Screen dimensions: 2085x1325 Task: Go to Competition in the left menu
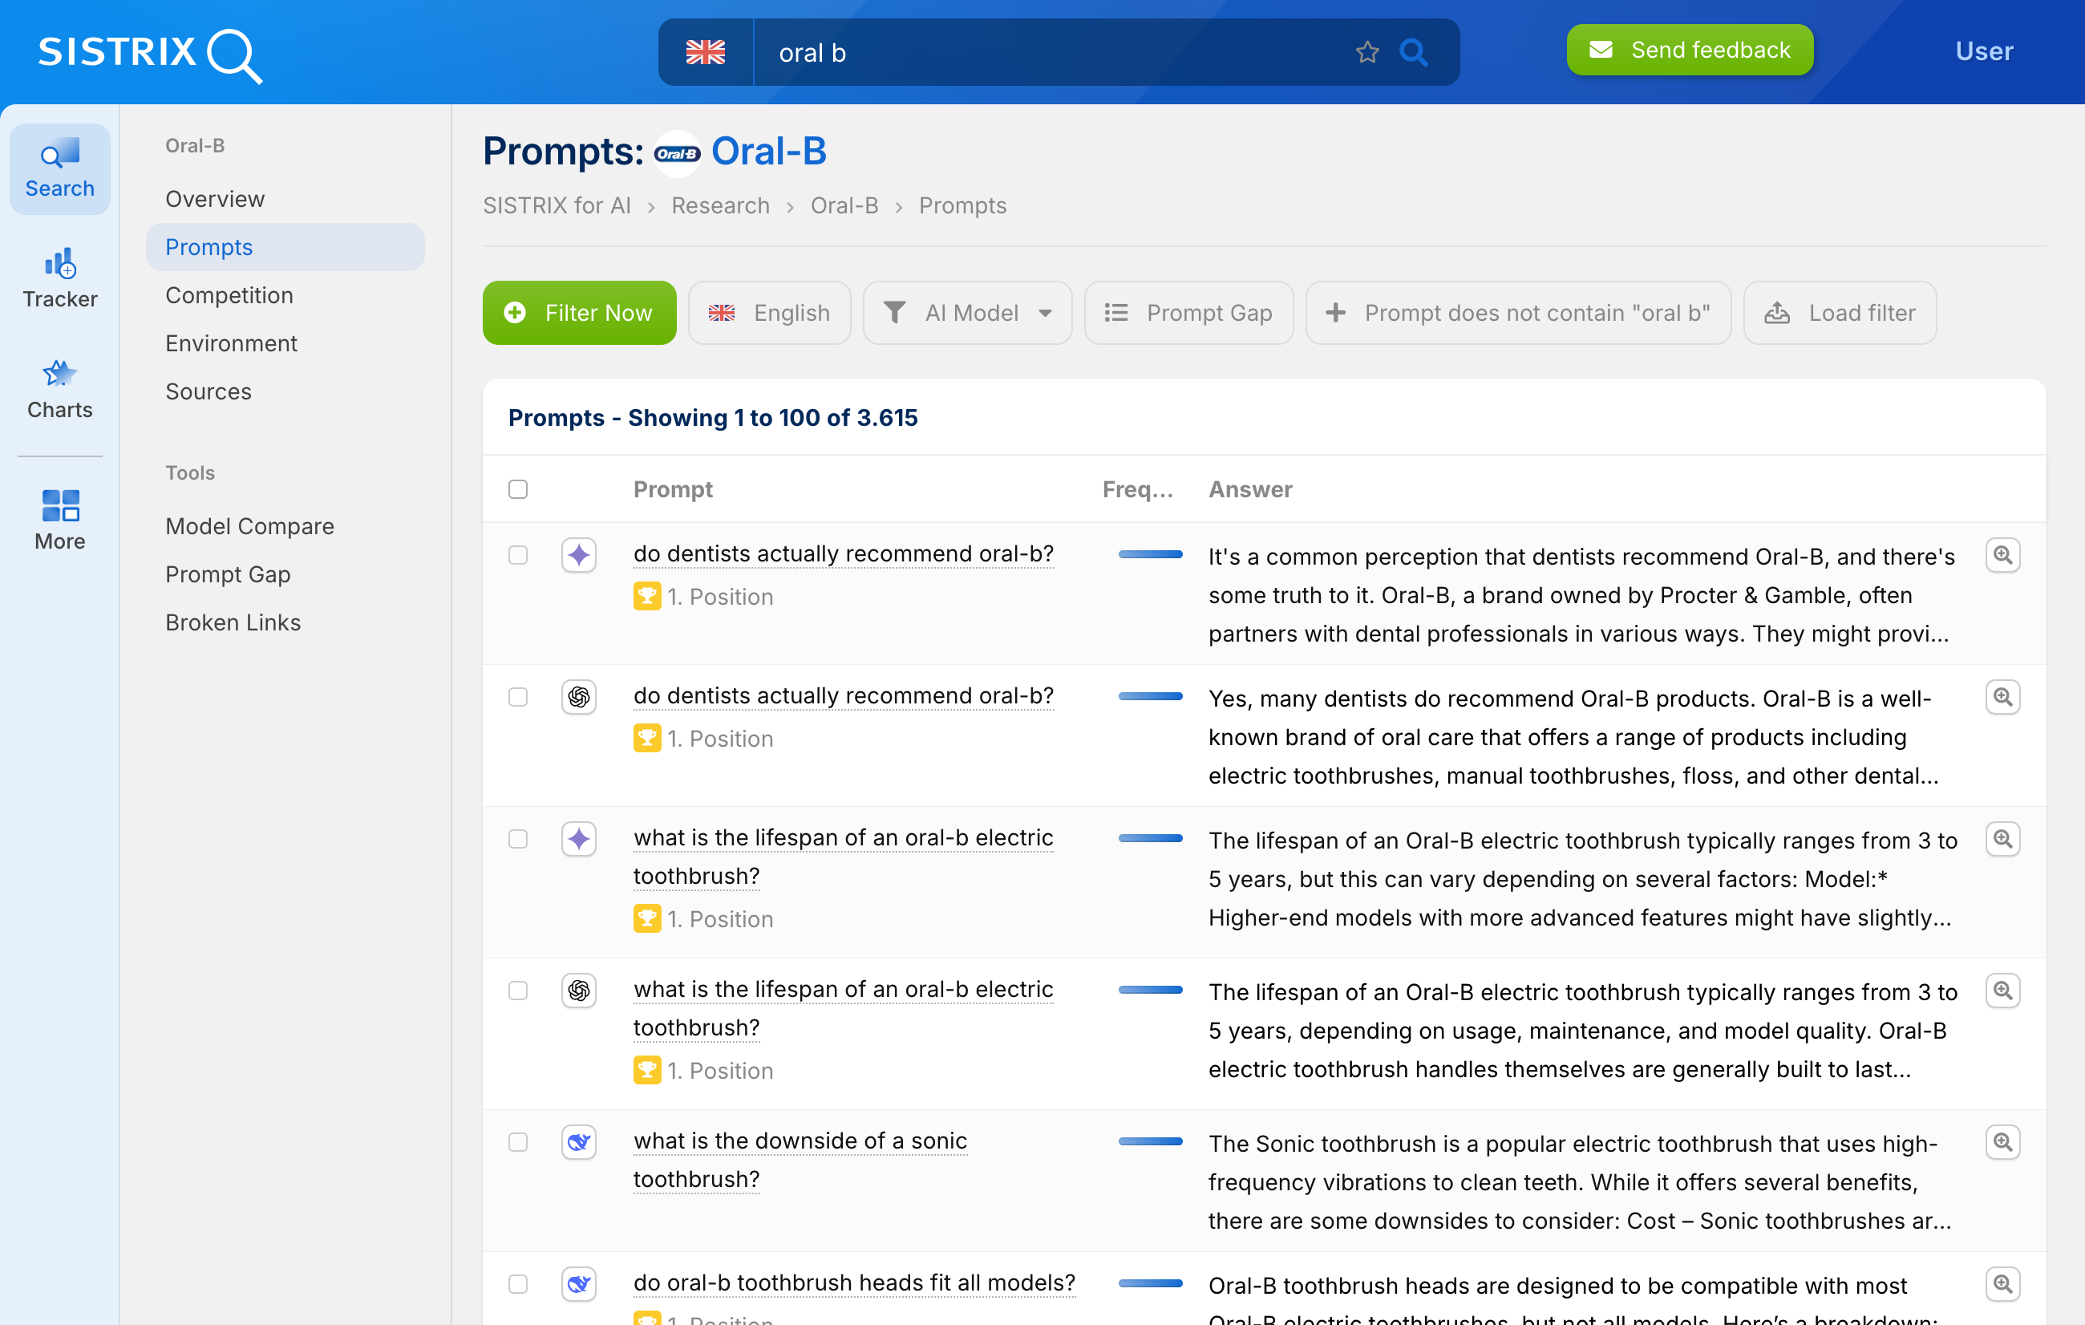[229, 295]
